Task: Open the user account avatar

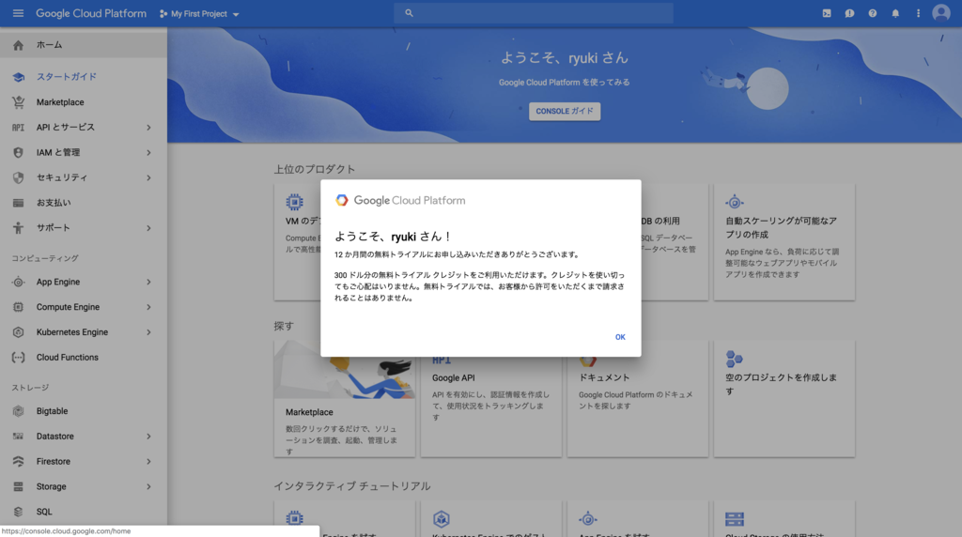Action: click(x=940, y=13)
